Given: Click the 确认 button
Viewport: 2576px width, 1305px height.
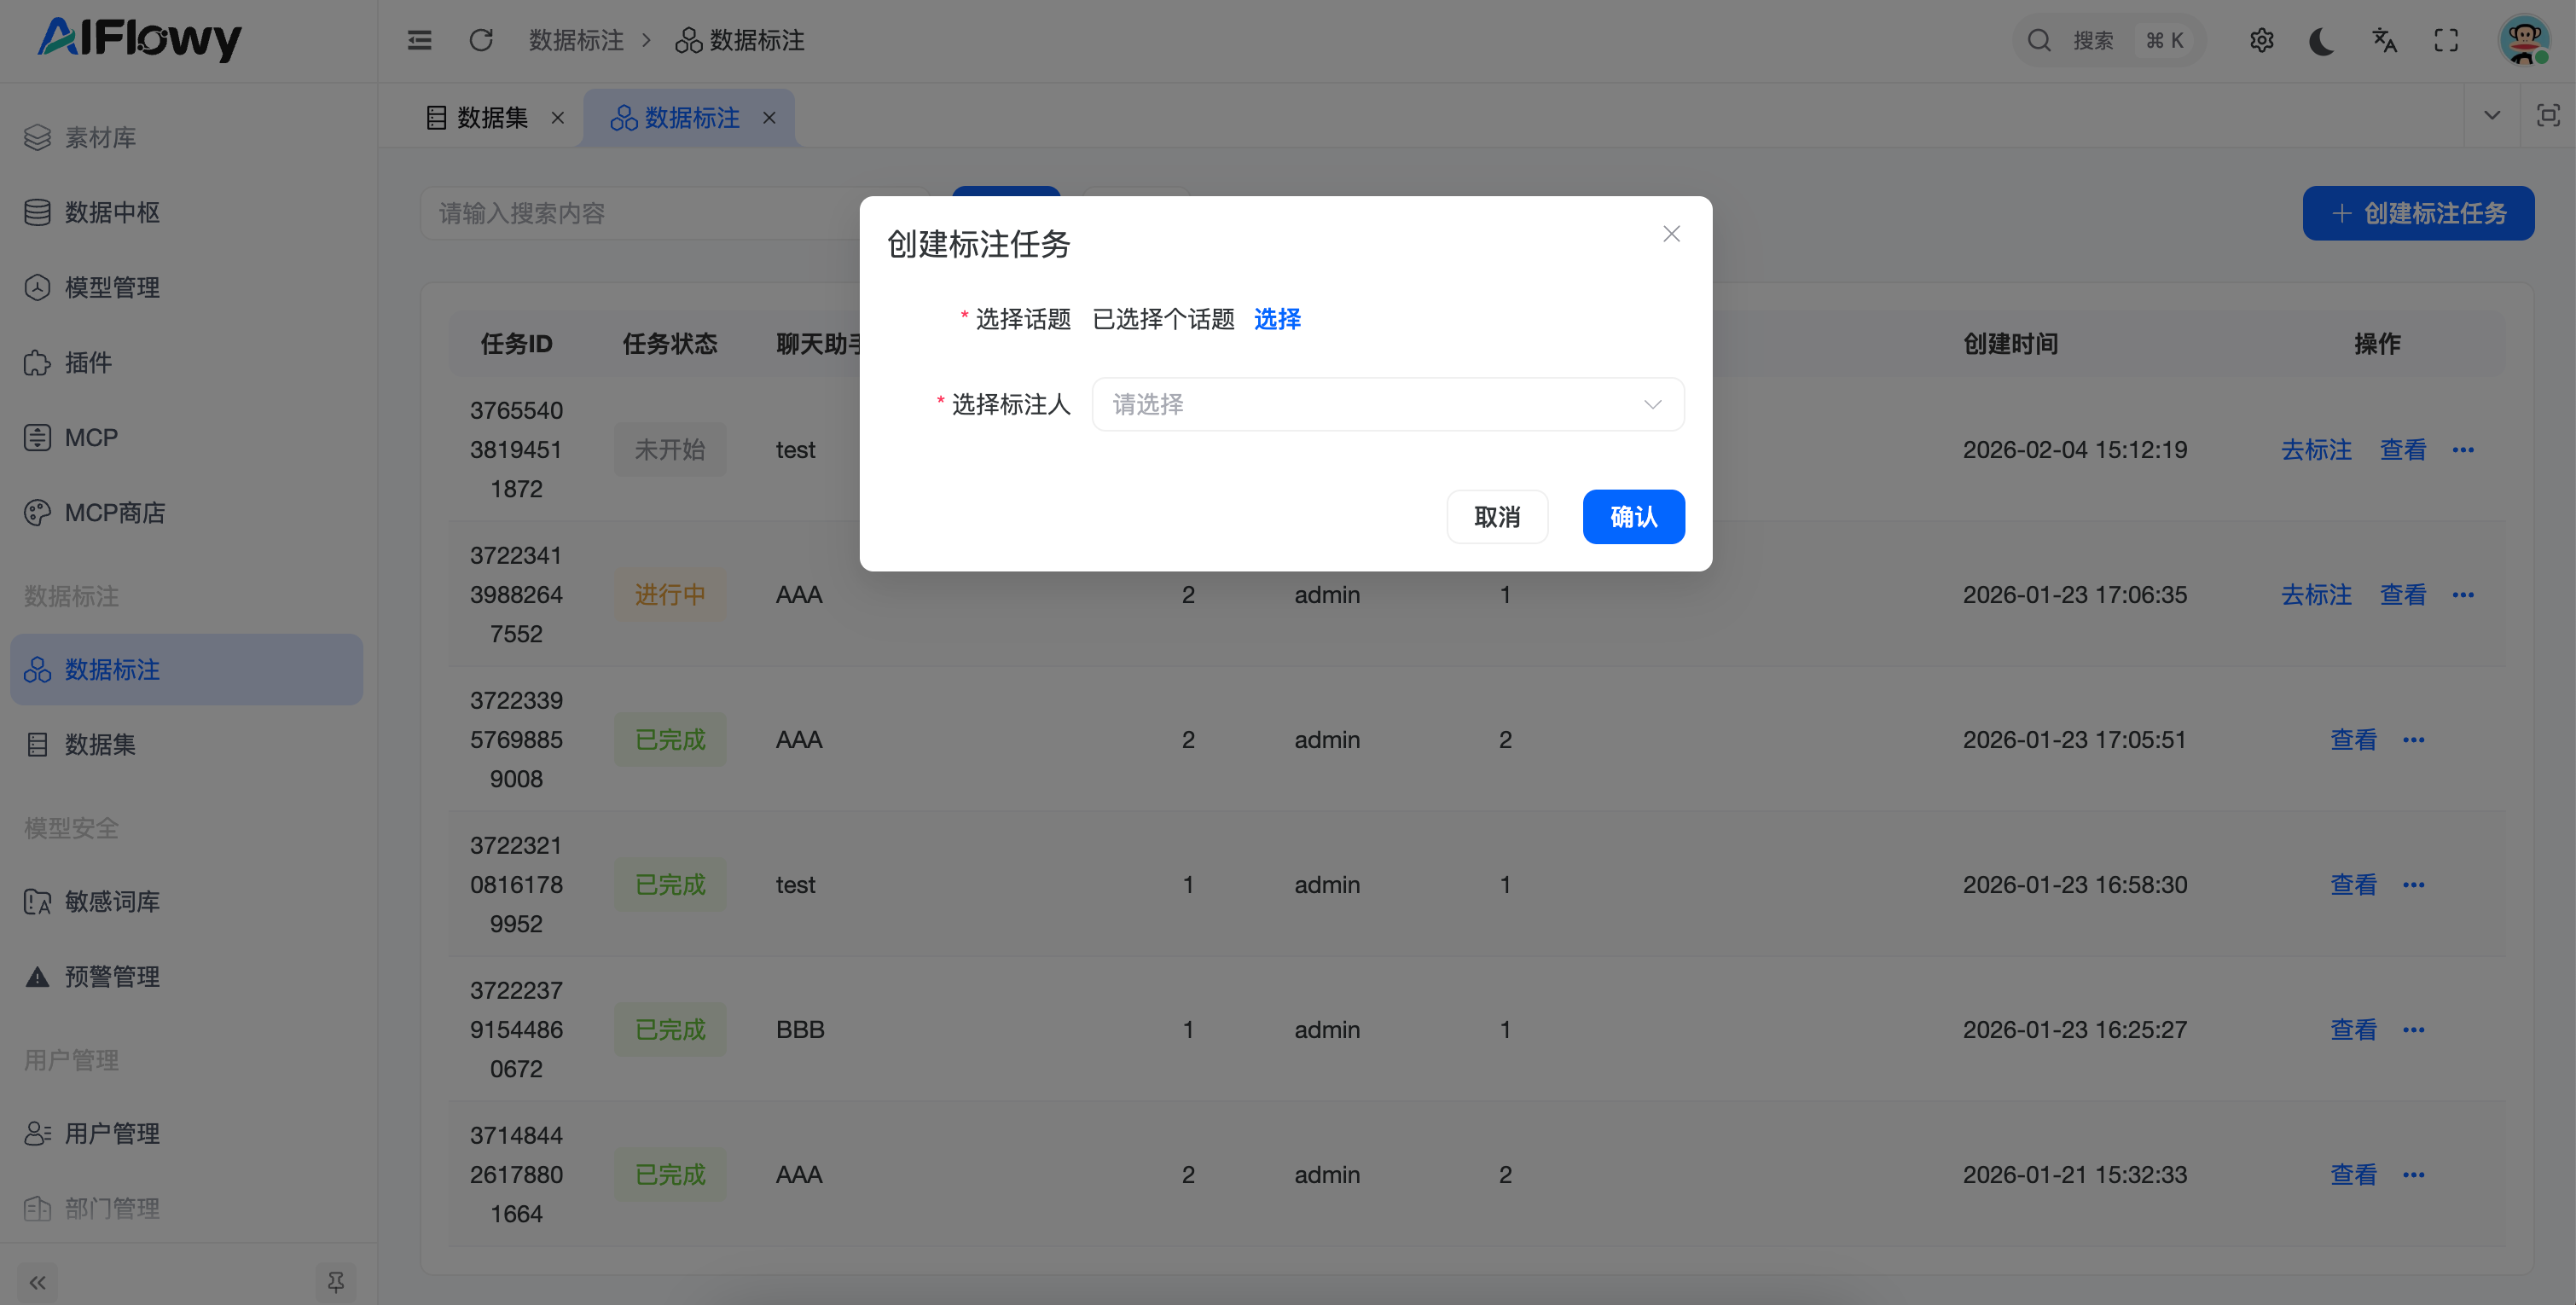Looking at the screenshot, I should 1633,517.
